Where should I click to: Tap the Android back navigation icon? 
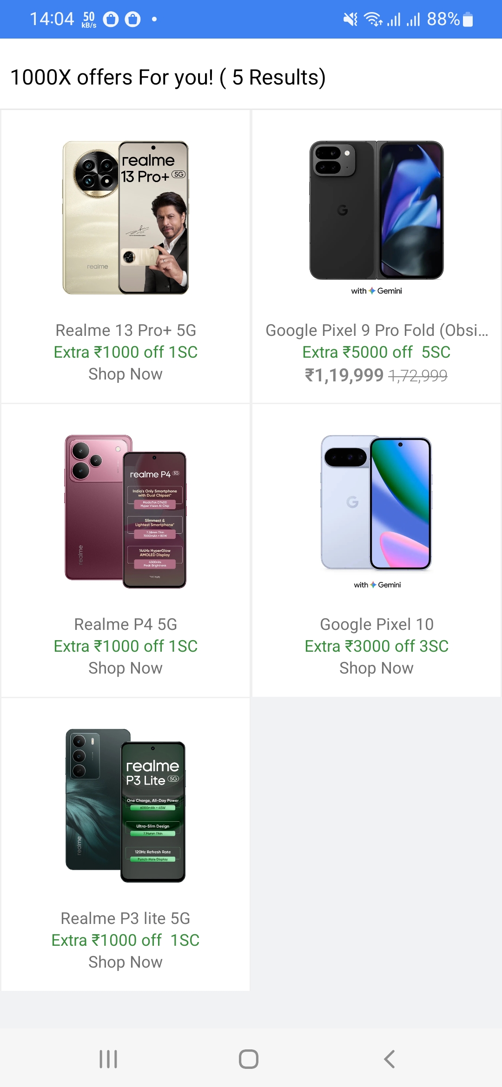click(390, 1059)
